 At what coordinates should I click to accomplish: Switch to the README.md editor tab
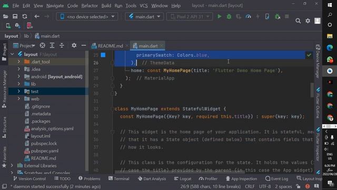[x=110, y=46]
